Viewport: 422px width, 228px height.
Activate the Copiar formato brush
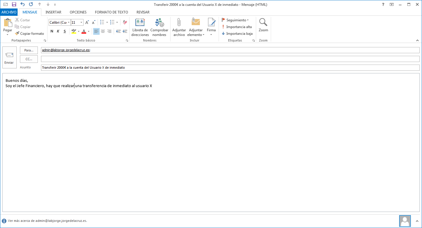(30, 34)
